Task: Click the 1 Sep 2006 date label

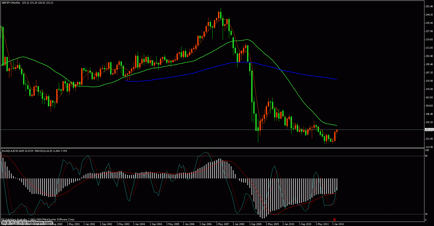Action: pyautogui.click(x=206, y=224)
